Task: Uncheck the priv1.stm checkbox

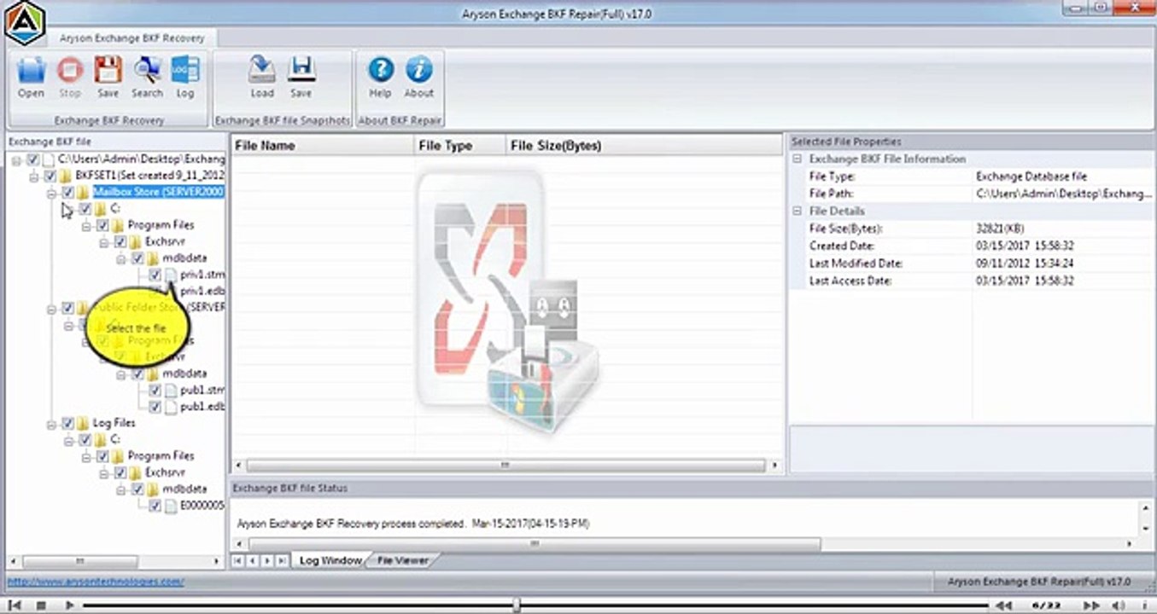Action: coord(155,275)
